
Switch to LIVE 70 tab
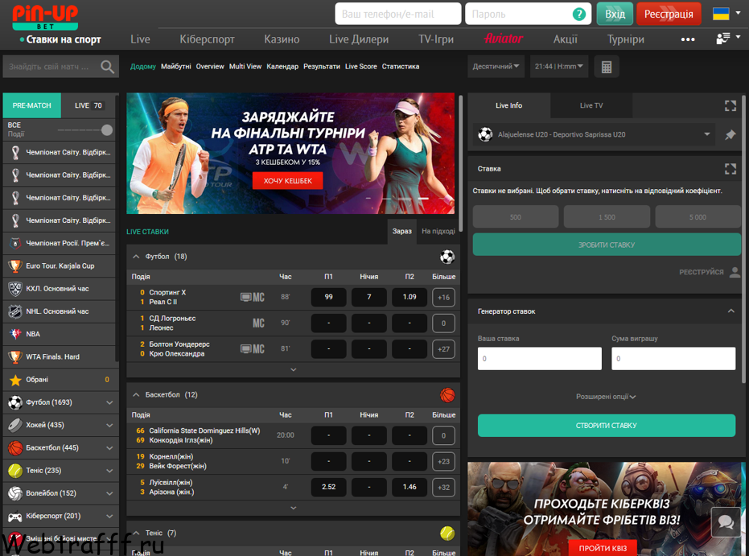[88, 105]
